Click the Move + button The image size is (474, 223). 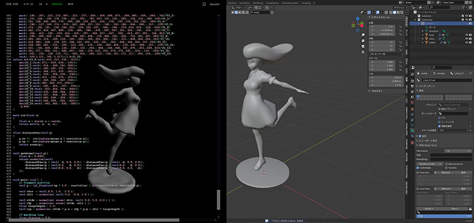click(455, 209)
